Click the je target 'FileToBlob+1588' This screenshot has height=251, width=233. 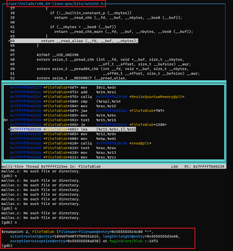coord(148,125)
